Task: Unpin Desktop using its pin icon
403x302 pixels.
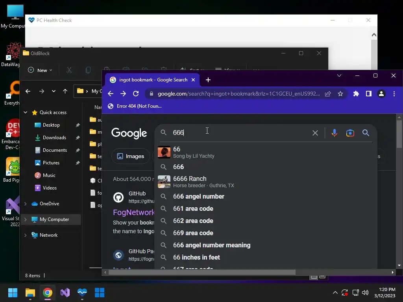Action: (78, 125)
